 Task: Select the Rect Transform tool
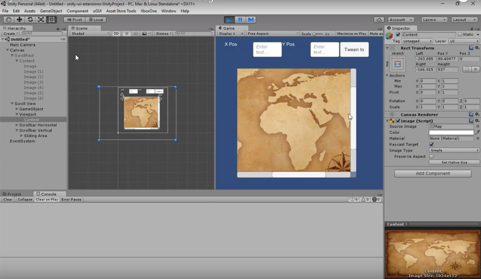click(x=51, y=20)
